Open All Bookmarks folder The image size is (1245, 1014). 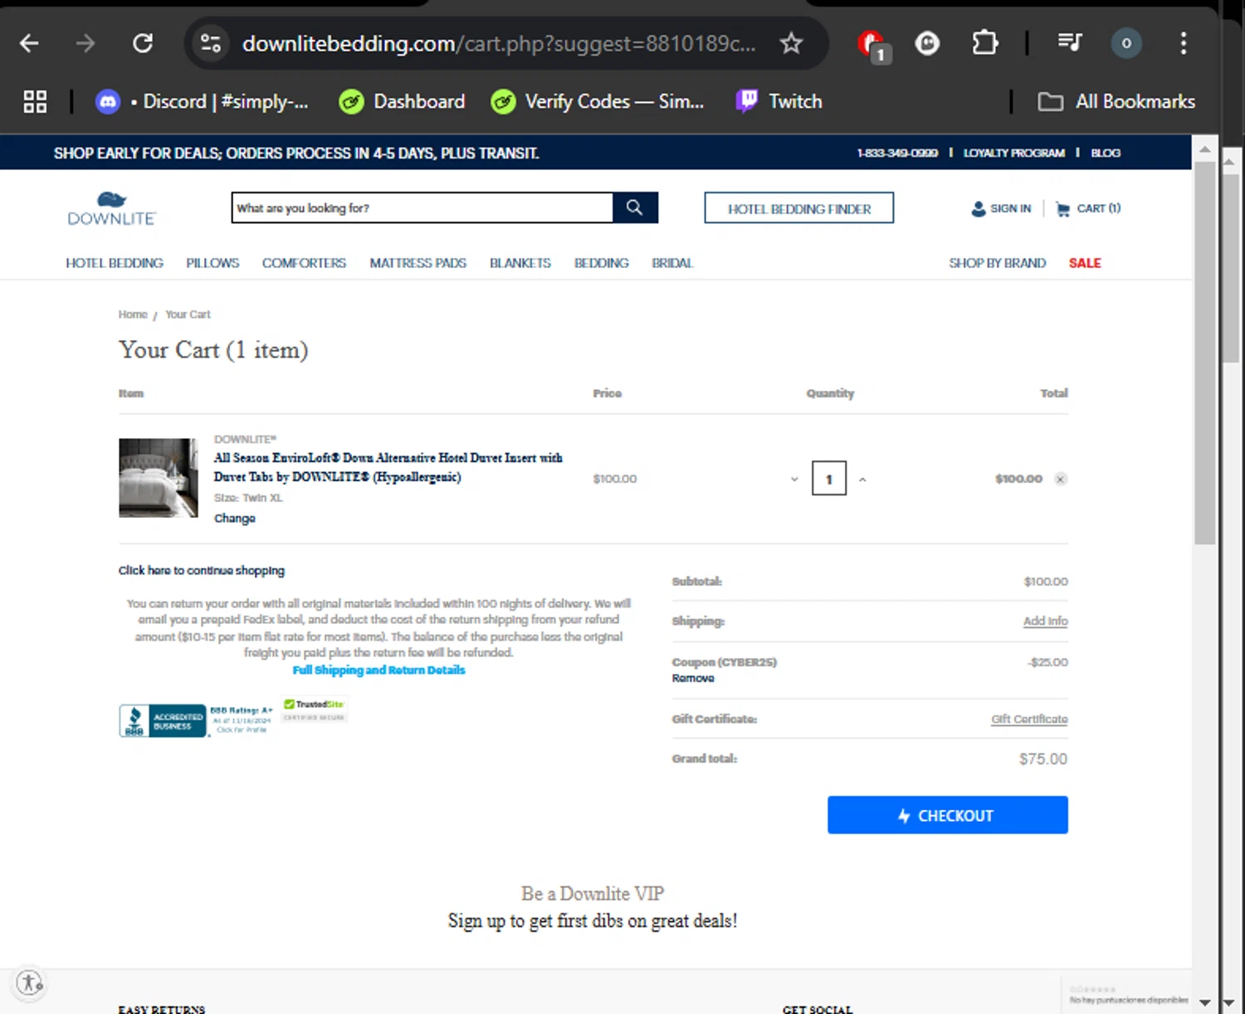(x=1116, y=101)
